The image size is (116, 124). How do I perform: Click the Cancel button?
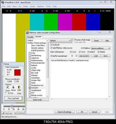[94, 112]
